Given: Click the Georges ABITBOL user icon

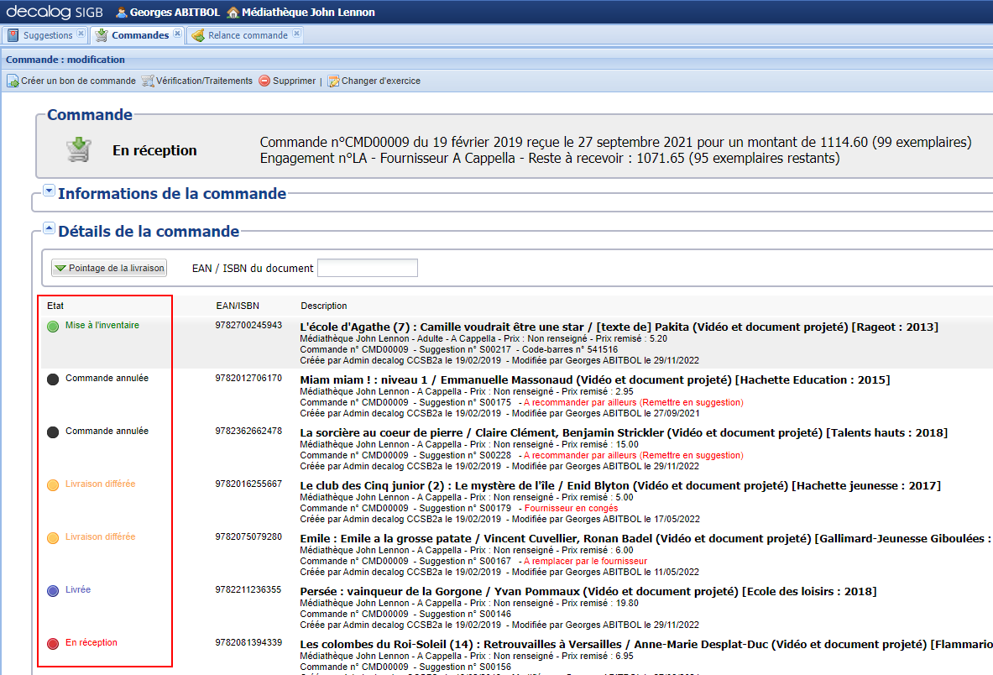Looking at the screenshot, I should point(120,13).
